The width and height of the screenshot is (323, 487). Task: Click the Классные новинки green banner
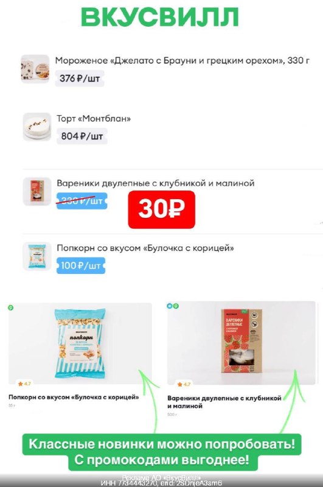point(162,452)
